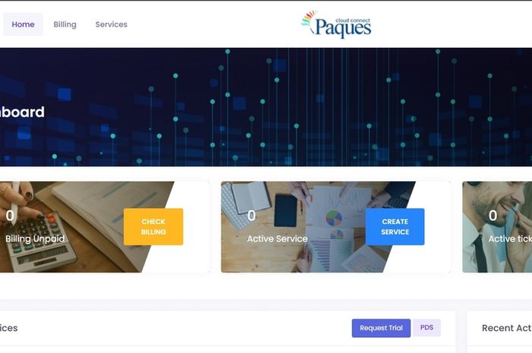Click the Active Service card label

(x=277, y=239)
